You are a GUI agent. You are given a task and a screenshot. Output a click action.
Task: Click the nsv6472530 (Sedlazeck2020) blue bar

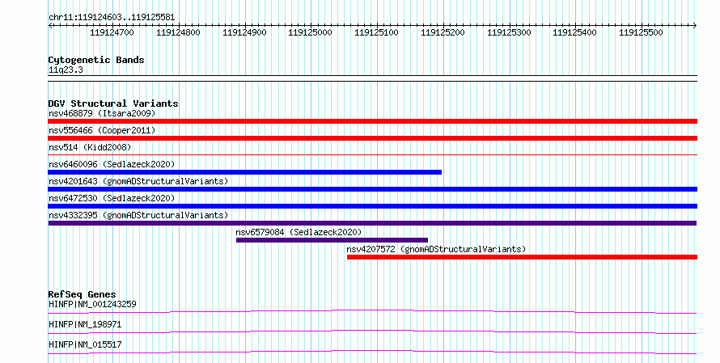372,206
